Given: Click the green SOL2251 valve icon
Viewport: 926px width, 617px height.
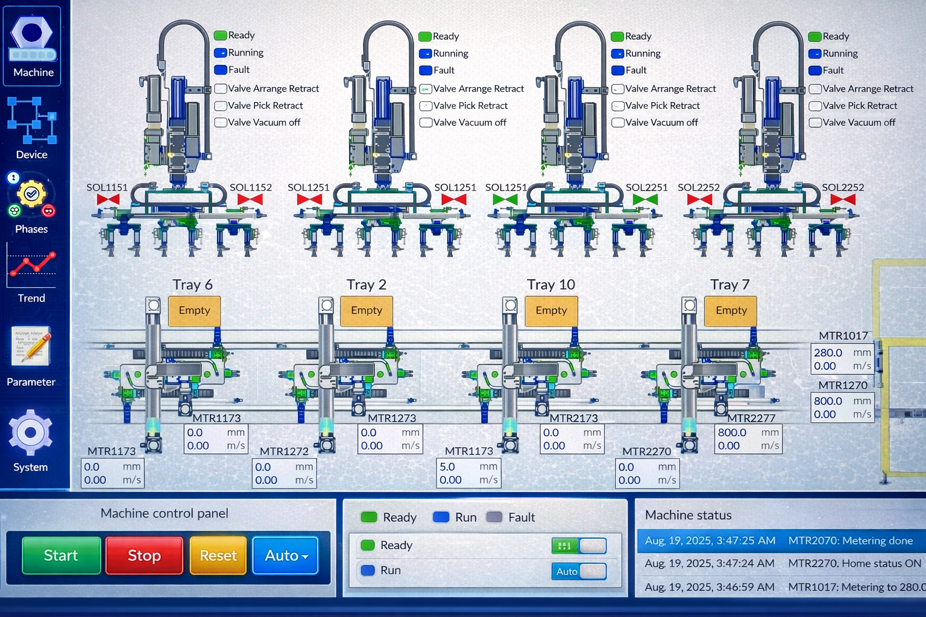Looking at the screenshot, I should [646, 199].
